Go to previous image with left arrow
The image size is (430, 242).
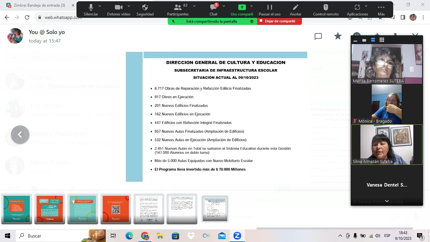(x=20, y=135)
